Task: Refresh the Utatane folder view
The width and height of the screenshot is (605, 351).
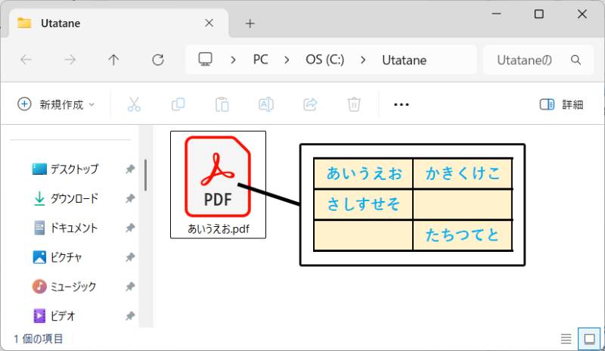Action: click(158, 60)
